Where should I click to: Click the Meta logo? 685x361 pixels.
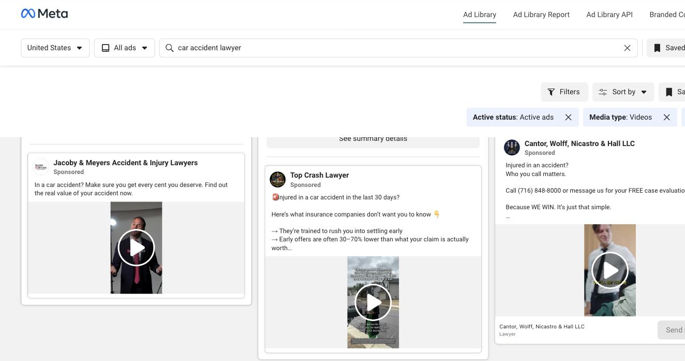click(x=44, y=14)
